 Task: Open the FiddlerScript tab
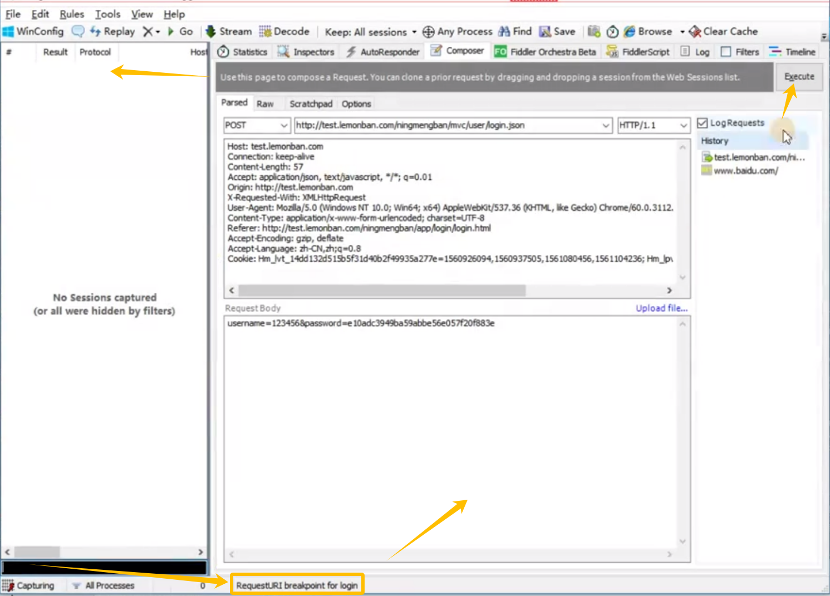[x=638, y=52]
